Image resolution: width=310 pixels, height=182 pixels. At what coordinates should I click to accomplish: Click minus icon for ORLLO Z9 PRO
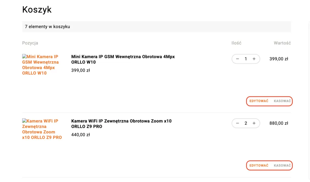(x=237, y=123)
